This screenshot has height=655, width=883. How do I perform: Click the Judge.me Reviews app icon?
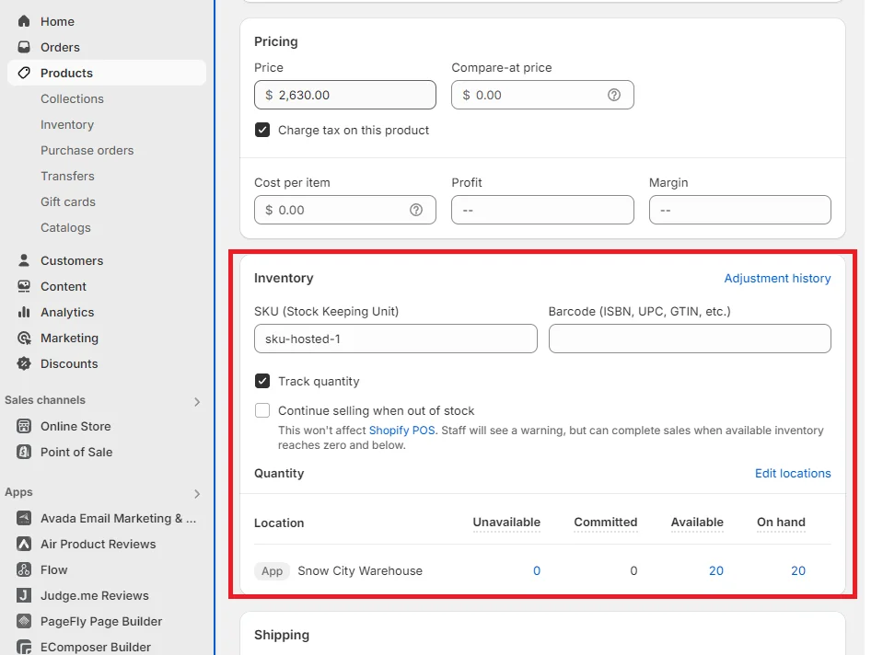24,595
